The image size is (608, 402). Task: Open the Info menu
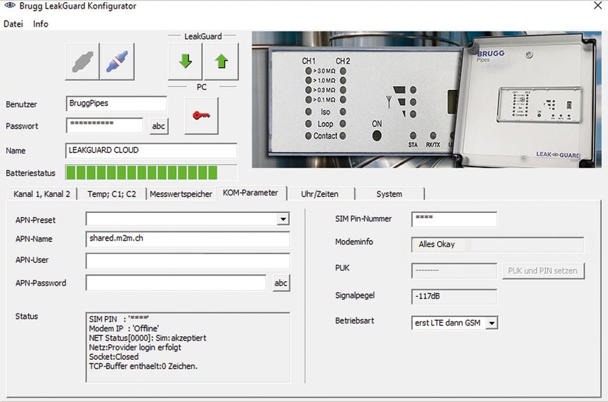pyautogui.click(x=41, y=24)
